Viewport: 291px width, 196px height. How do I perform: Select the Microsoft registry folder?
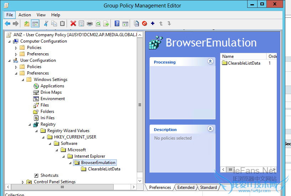coord(77,150)
